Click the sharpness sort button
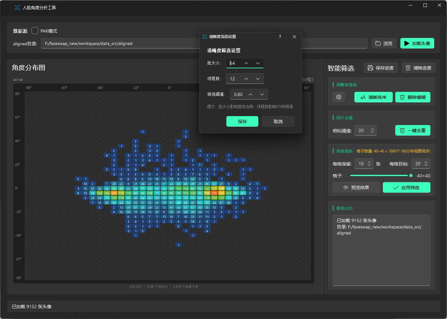 373,97
